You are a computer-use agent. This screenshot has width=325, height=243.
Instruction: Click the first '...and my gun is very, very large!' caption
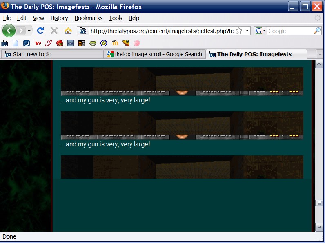coord(105,100)
